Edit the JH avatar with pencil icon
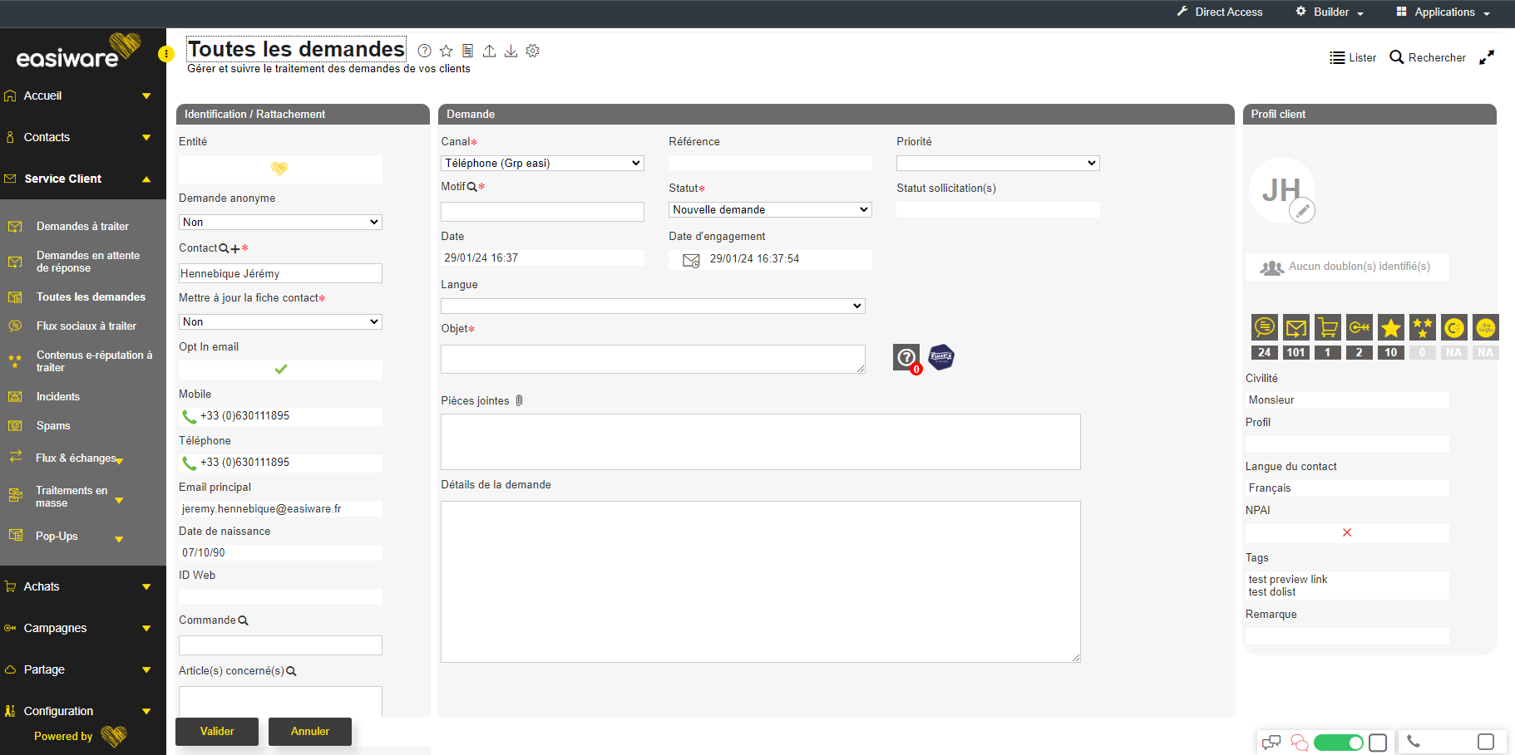The width and height of the screenshot is (1515, 755). [x=1301, y=211]
